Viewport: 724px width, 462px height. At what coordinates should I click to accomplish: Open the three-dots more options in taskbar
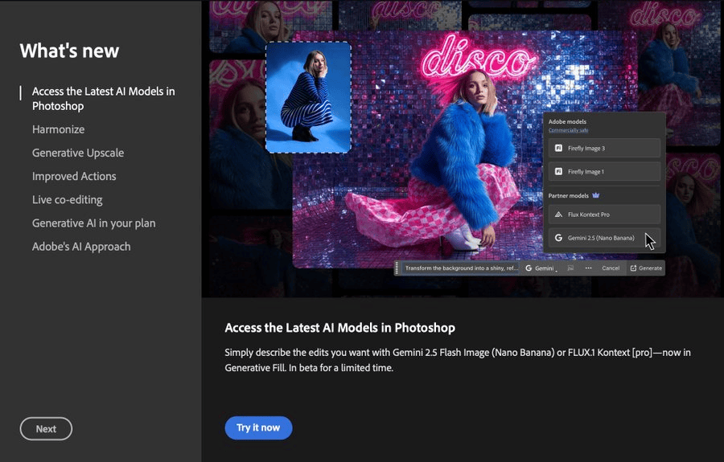(x=588, y=268)
